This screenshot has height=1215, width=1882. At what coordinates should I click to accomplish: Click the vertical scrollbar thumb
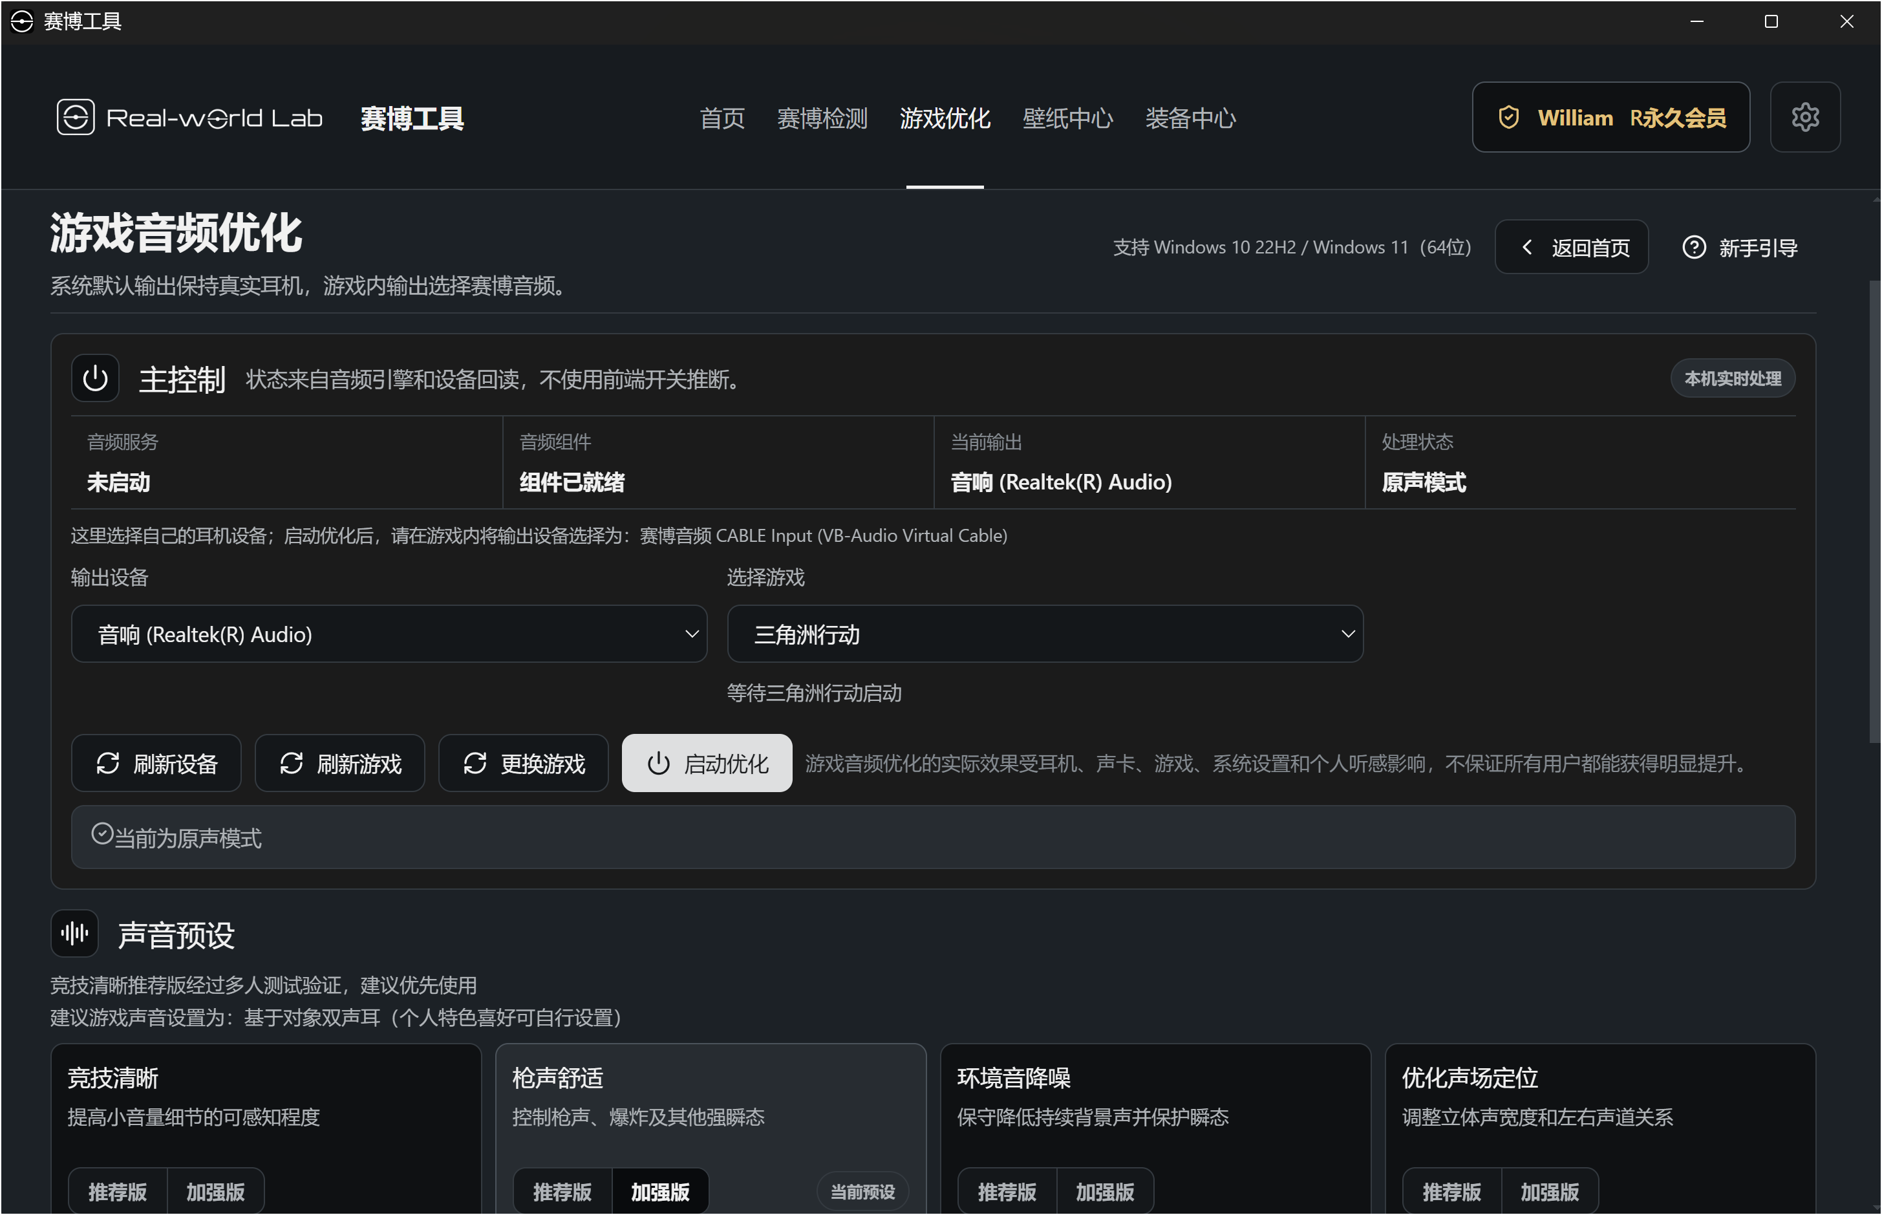(1875, 513)
